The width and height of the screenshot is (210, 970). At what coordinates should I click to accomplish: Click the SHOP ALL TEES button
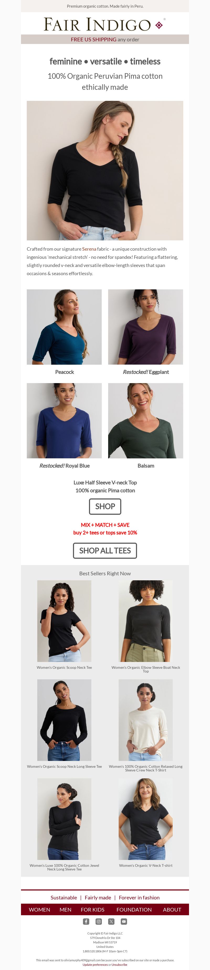105,551
